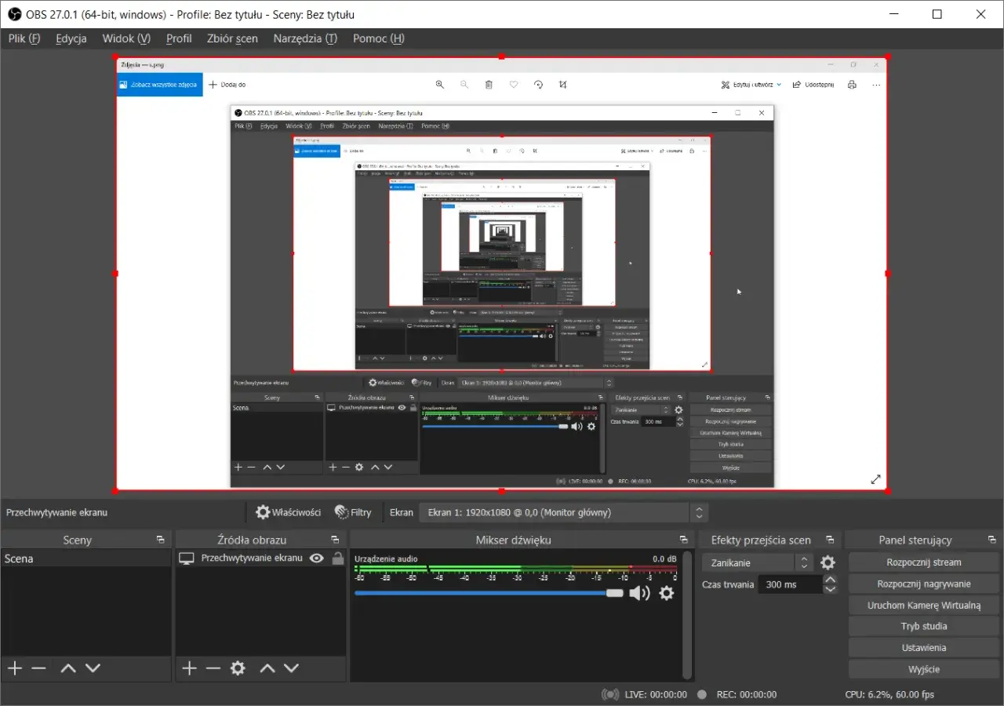Remove the source with the minus icon in the Źródła obrazu panel
Image resolution: width=1004 pixels, height=706 pixels.
(213, 668)
